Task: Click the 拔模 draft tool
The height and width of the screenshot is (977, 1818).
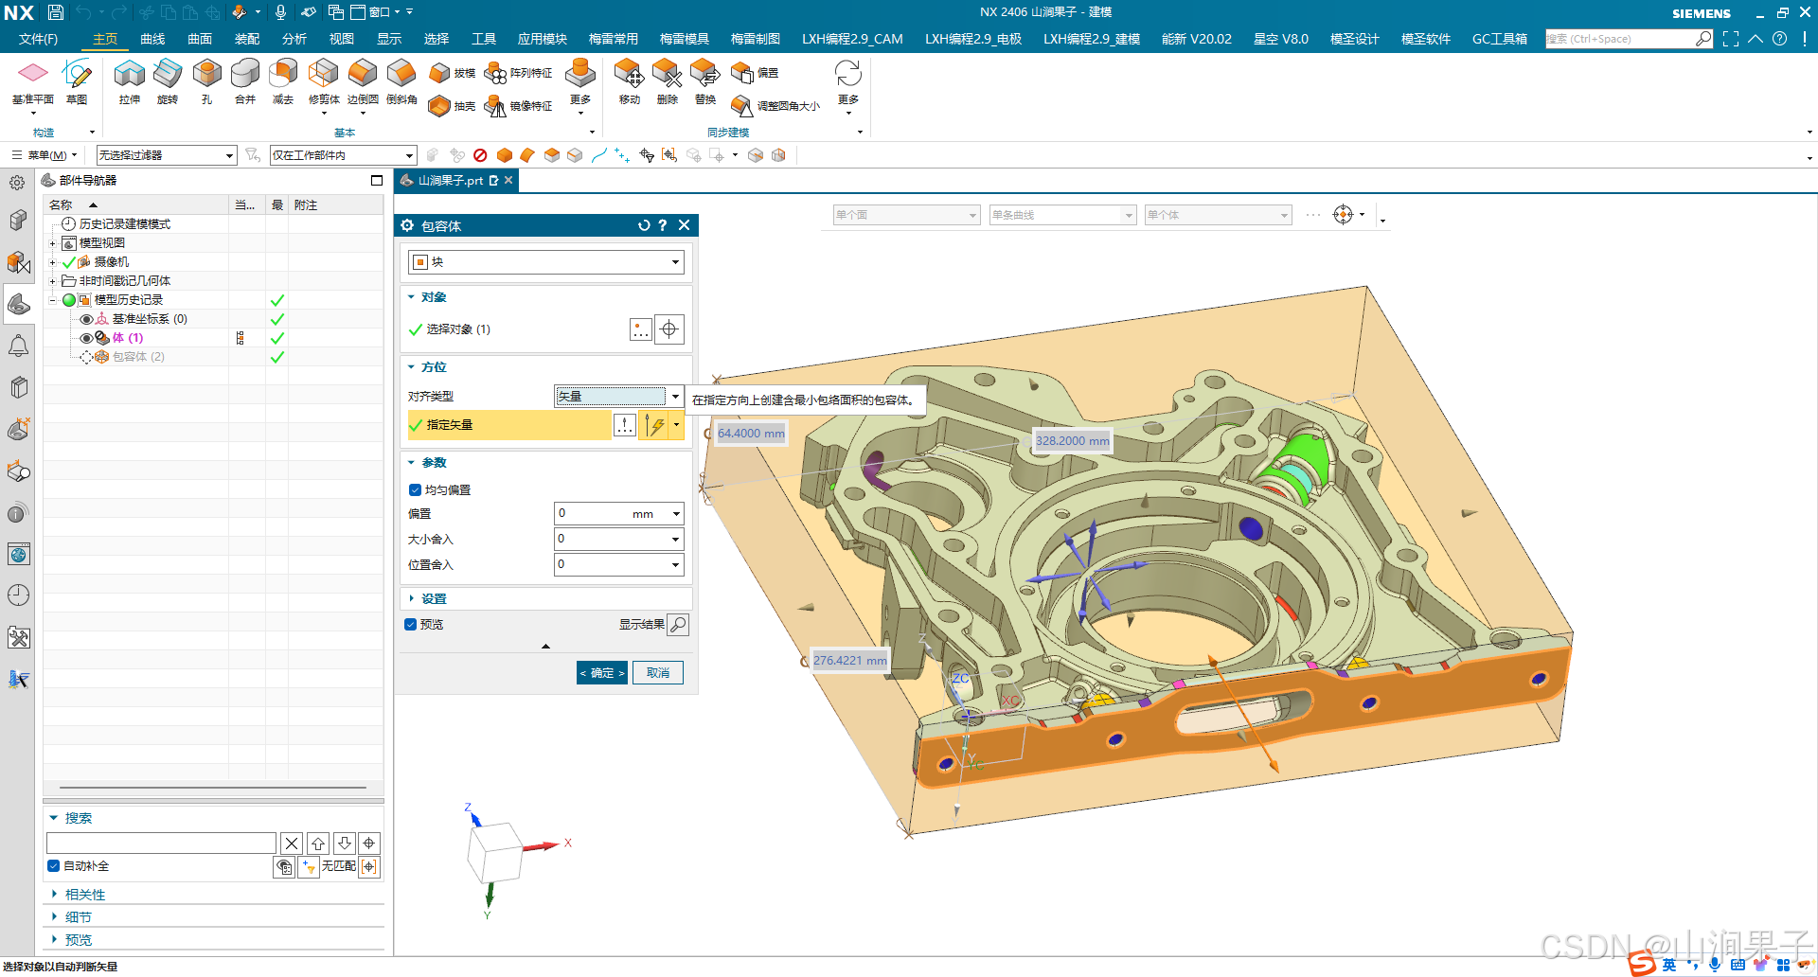Action: point(453,73)
